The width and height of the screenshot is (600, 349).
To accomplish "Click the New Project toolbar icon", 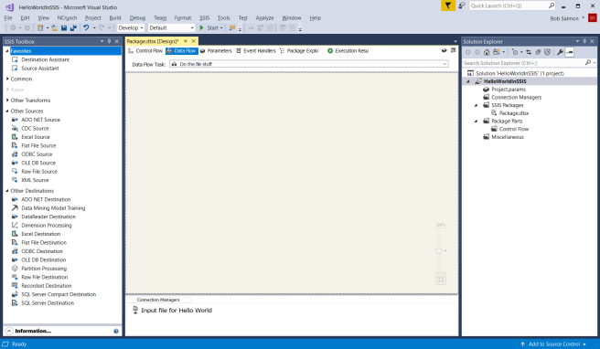I will tap(40, 27).
